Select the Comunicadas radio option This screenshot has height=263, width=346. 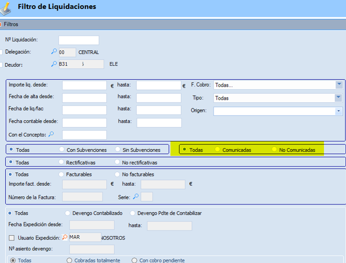coord(217,150)
